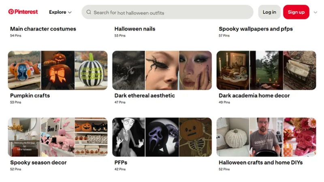The image size is (324, 182).
Task: Open the chevron menu beside Sign up
Action: coord(315,13)
